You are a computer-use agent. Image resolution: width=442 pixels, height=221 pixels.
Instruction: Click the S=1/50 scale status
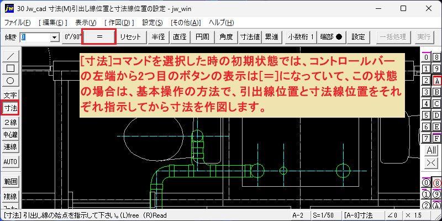pos(326,215)
